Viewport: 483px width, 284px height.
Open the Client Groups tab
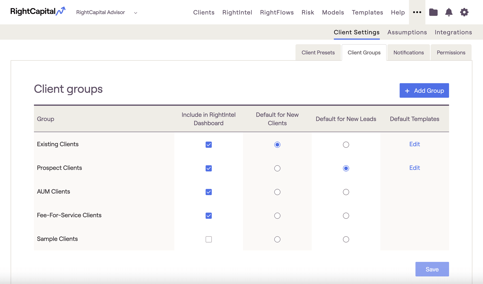pyautogui.click(x=364, y=52)
